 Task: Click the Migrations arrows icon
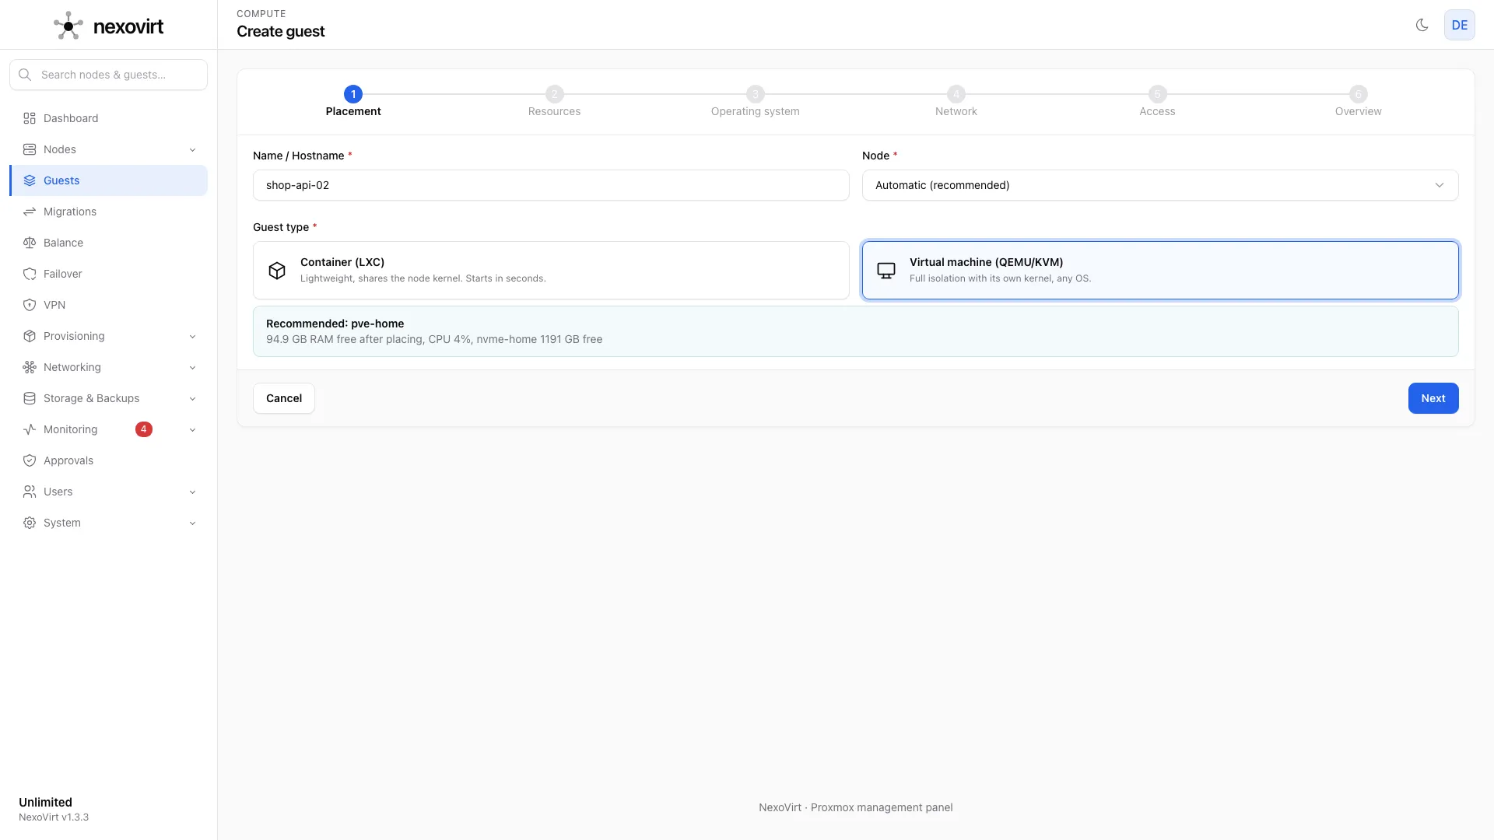[30, 212]
